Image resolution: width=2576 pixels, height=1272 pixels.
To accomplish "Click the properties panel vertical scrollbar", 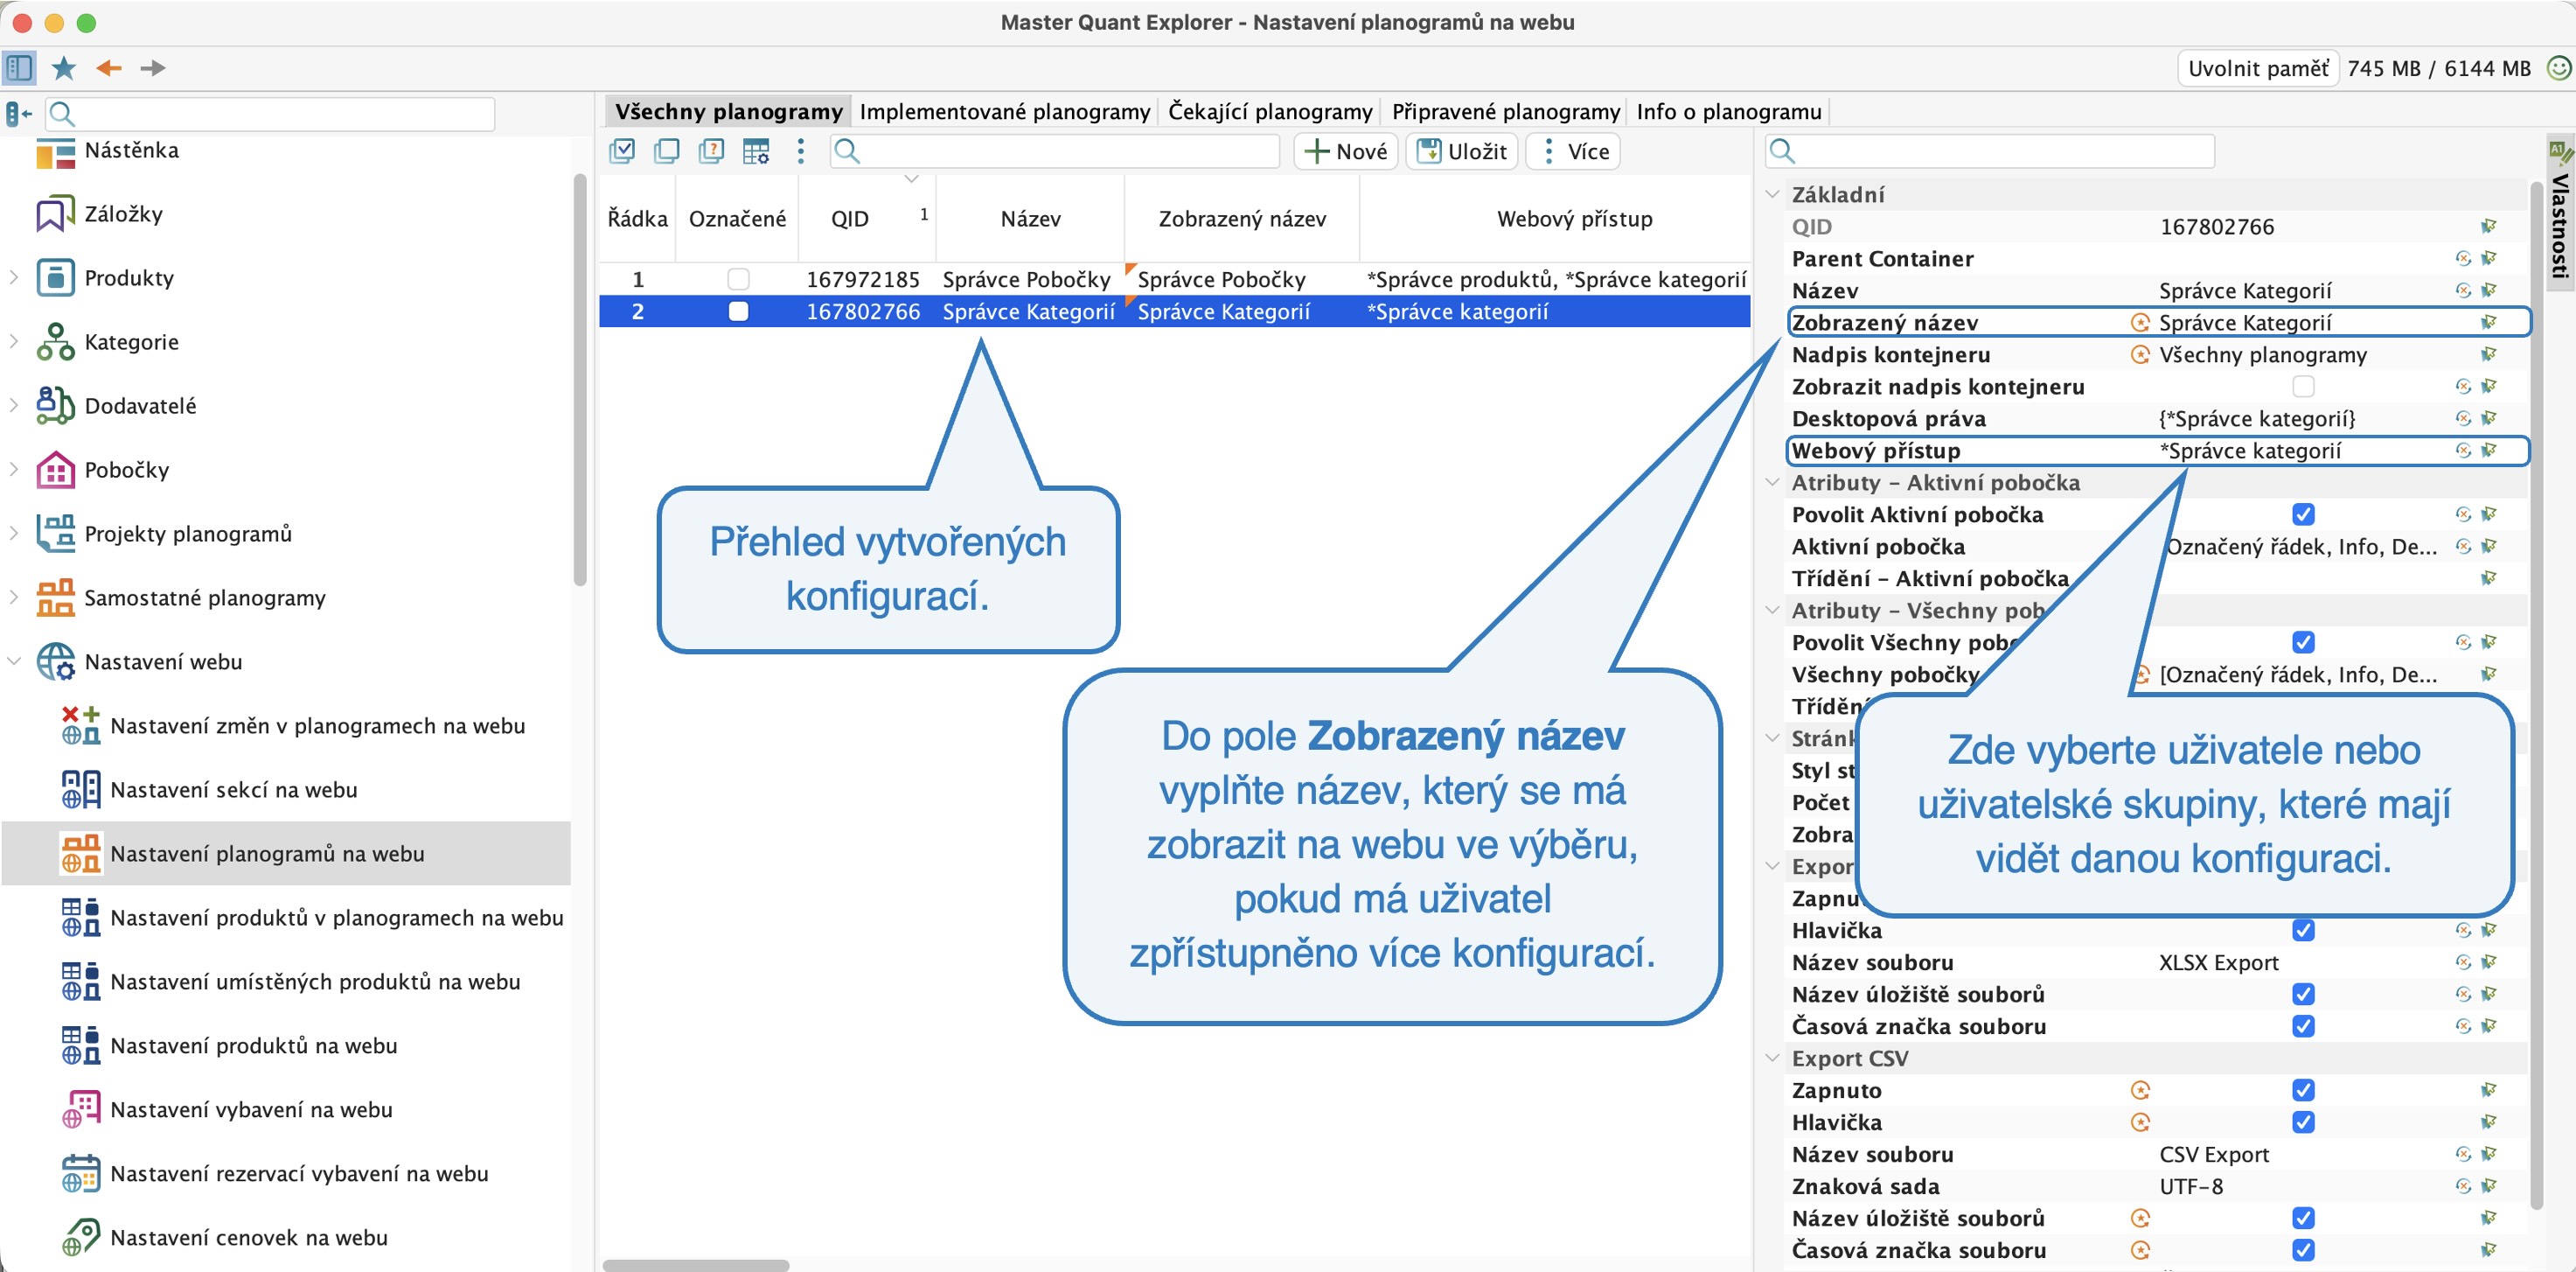I will pyautogui.click(x=2536, y=695).
